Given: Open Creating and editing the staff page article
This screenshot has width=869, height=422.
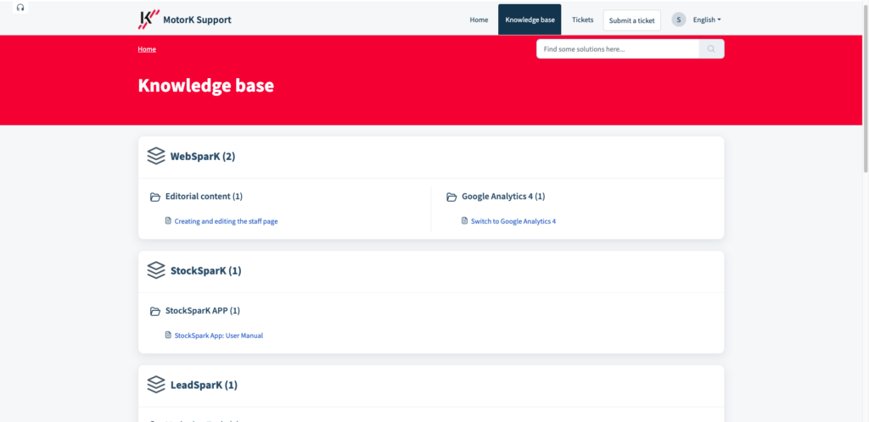Looking at the screenshot, I should (x=226, y=221).
